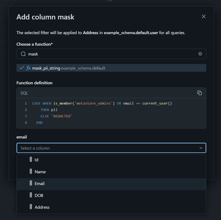221x220 pixels.
Task: Click the column icon beside DOB
Action: point(31,195)
